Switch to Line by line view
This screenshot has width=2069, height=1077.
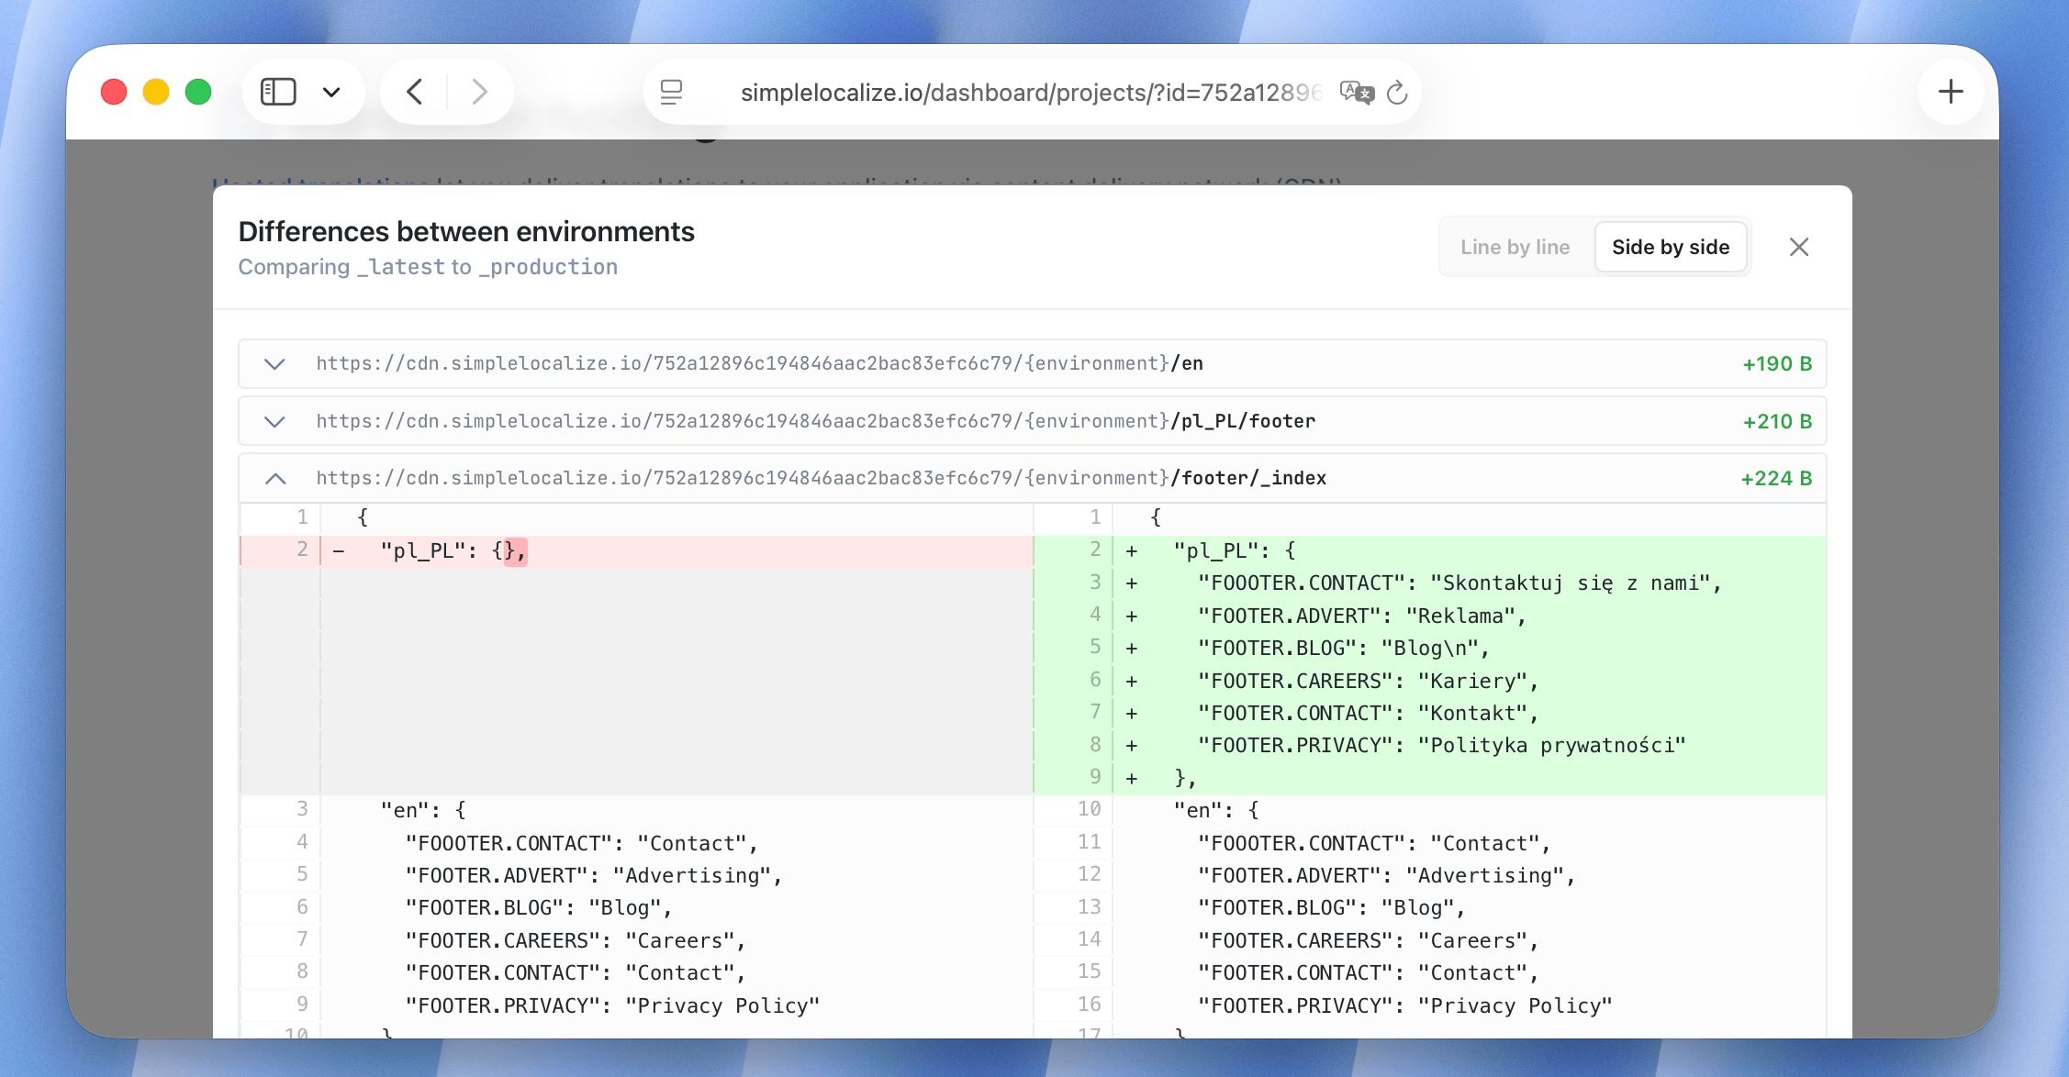click(1515, 247)
